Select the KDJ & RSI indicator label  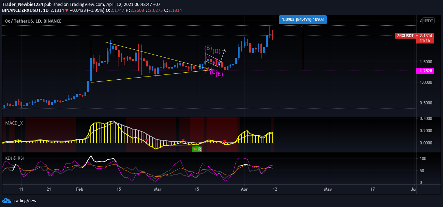tap(14, 158)
